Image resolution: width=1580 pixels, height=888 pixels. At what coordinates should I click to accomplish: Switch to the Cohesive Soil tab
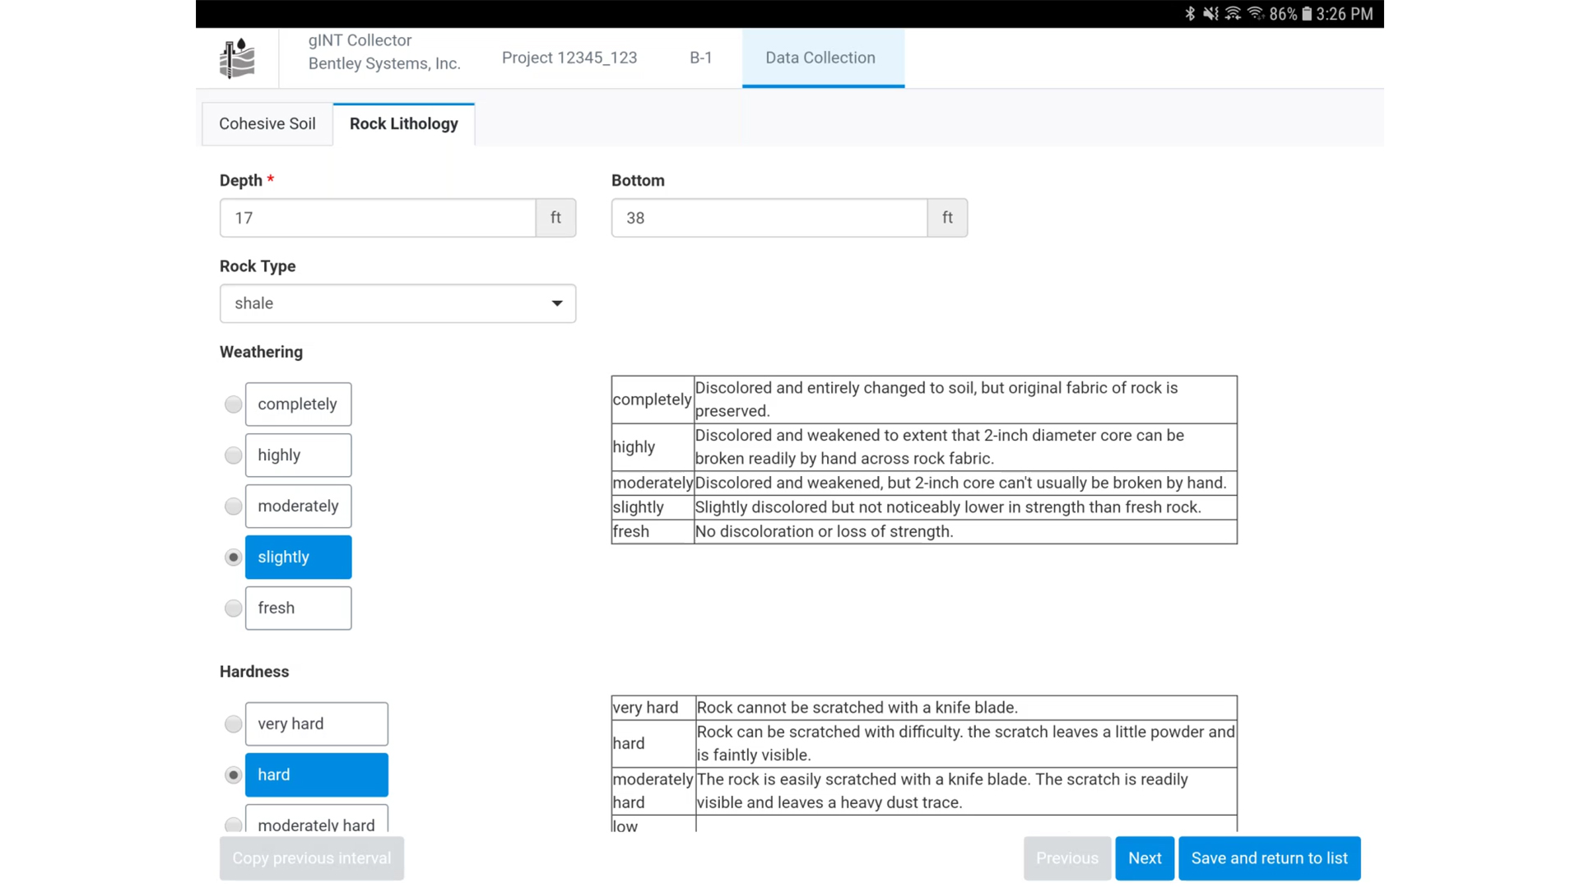coord(267,124)
